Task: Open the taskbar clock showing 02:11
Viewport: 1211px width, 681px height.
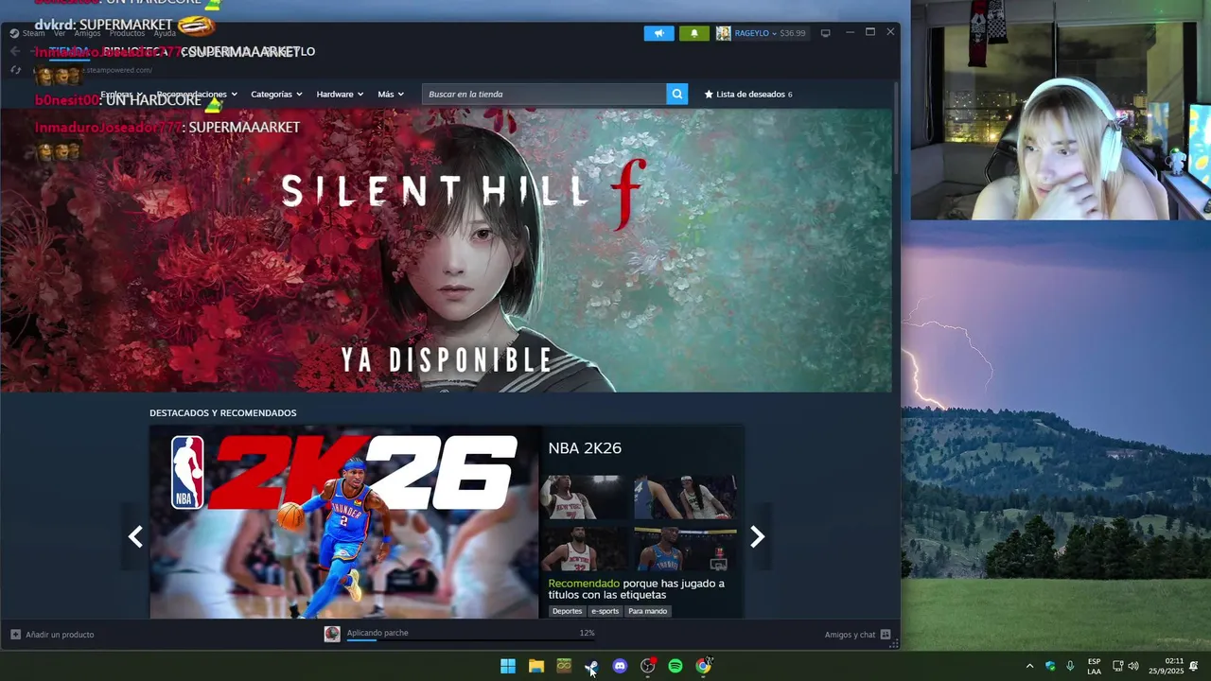Action: [1167, 666]
